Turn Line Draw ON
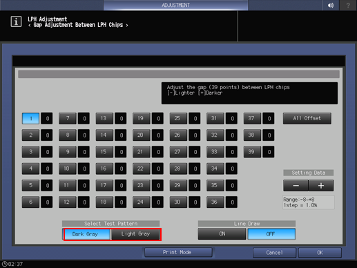 pos(222,234)
